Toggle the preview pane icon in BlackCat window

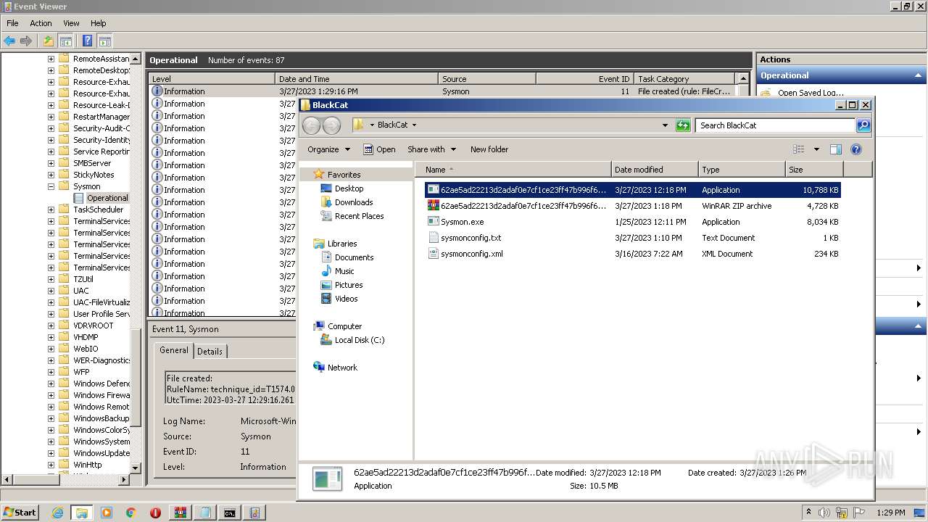[x=835, y=149]
